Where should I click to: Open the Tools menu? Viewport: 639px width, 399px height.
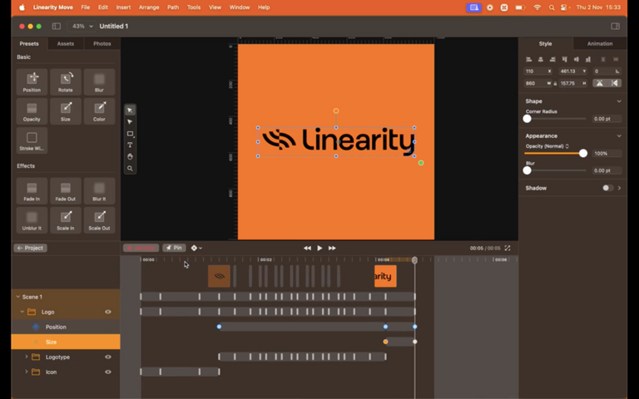[x=194, y=7]
